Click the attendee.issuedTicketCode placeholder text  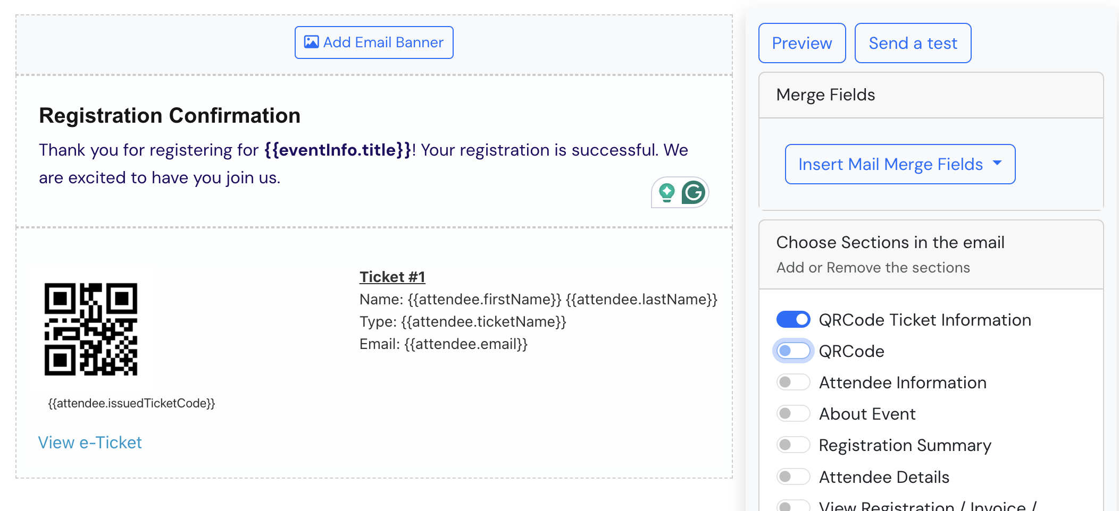[x=131, y=403]
